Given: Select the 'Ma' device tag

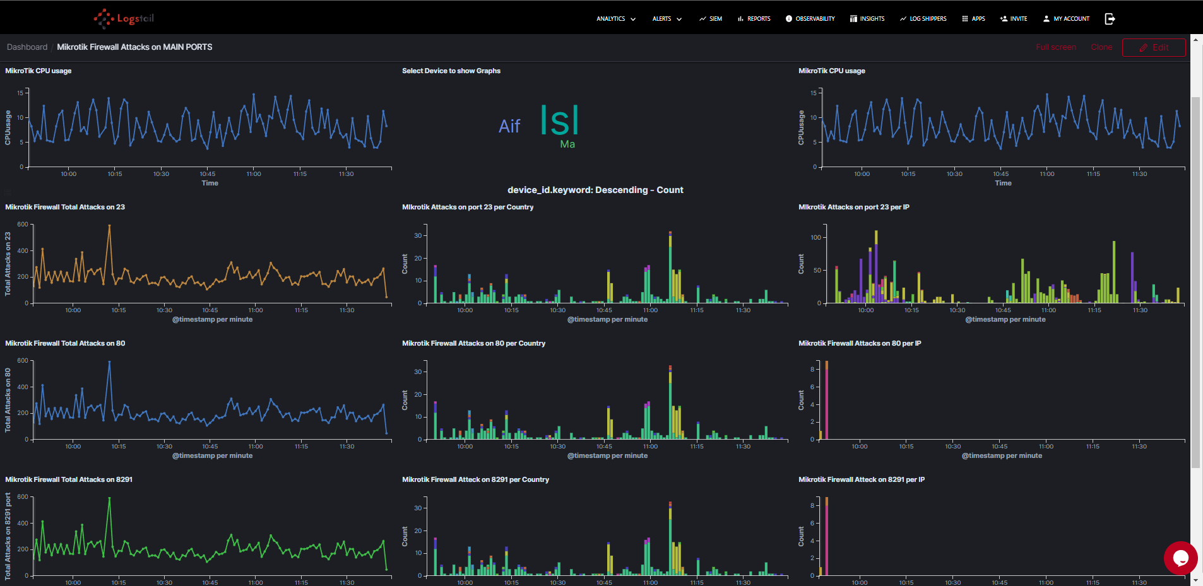Looking at the screenshot, I should 567,144.
